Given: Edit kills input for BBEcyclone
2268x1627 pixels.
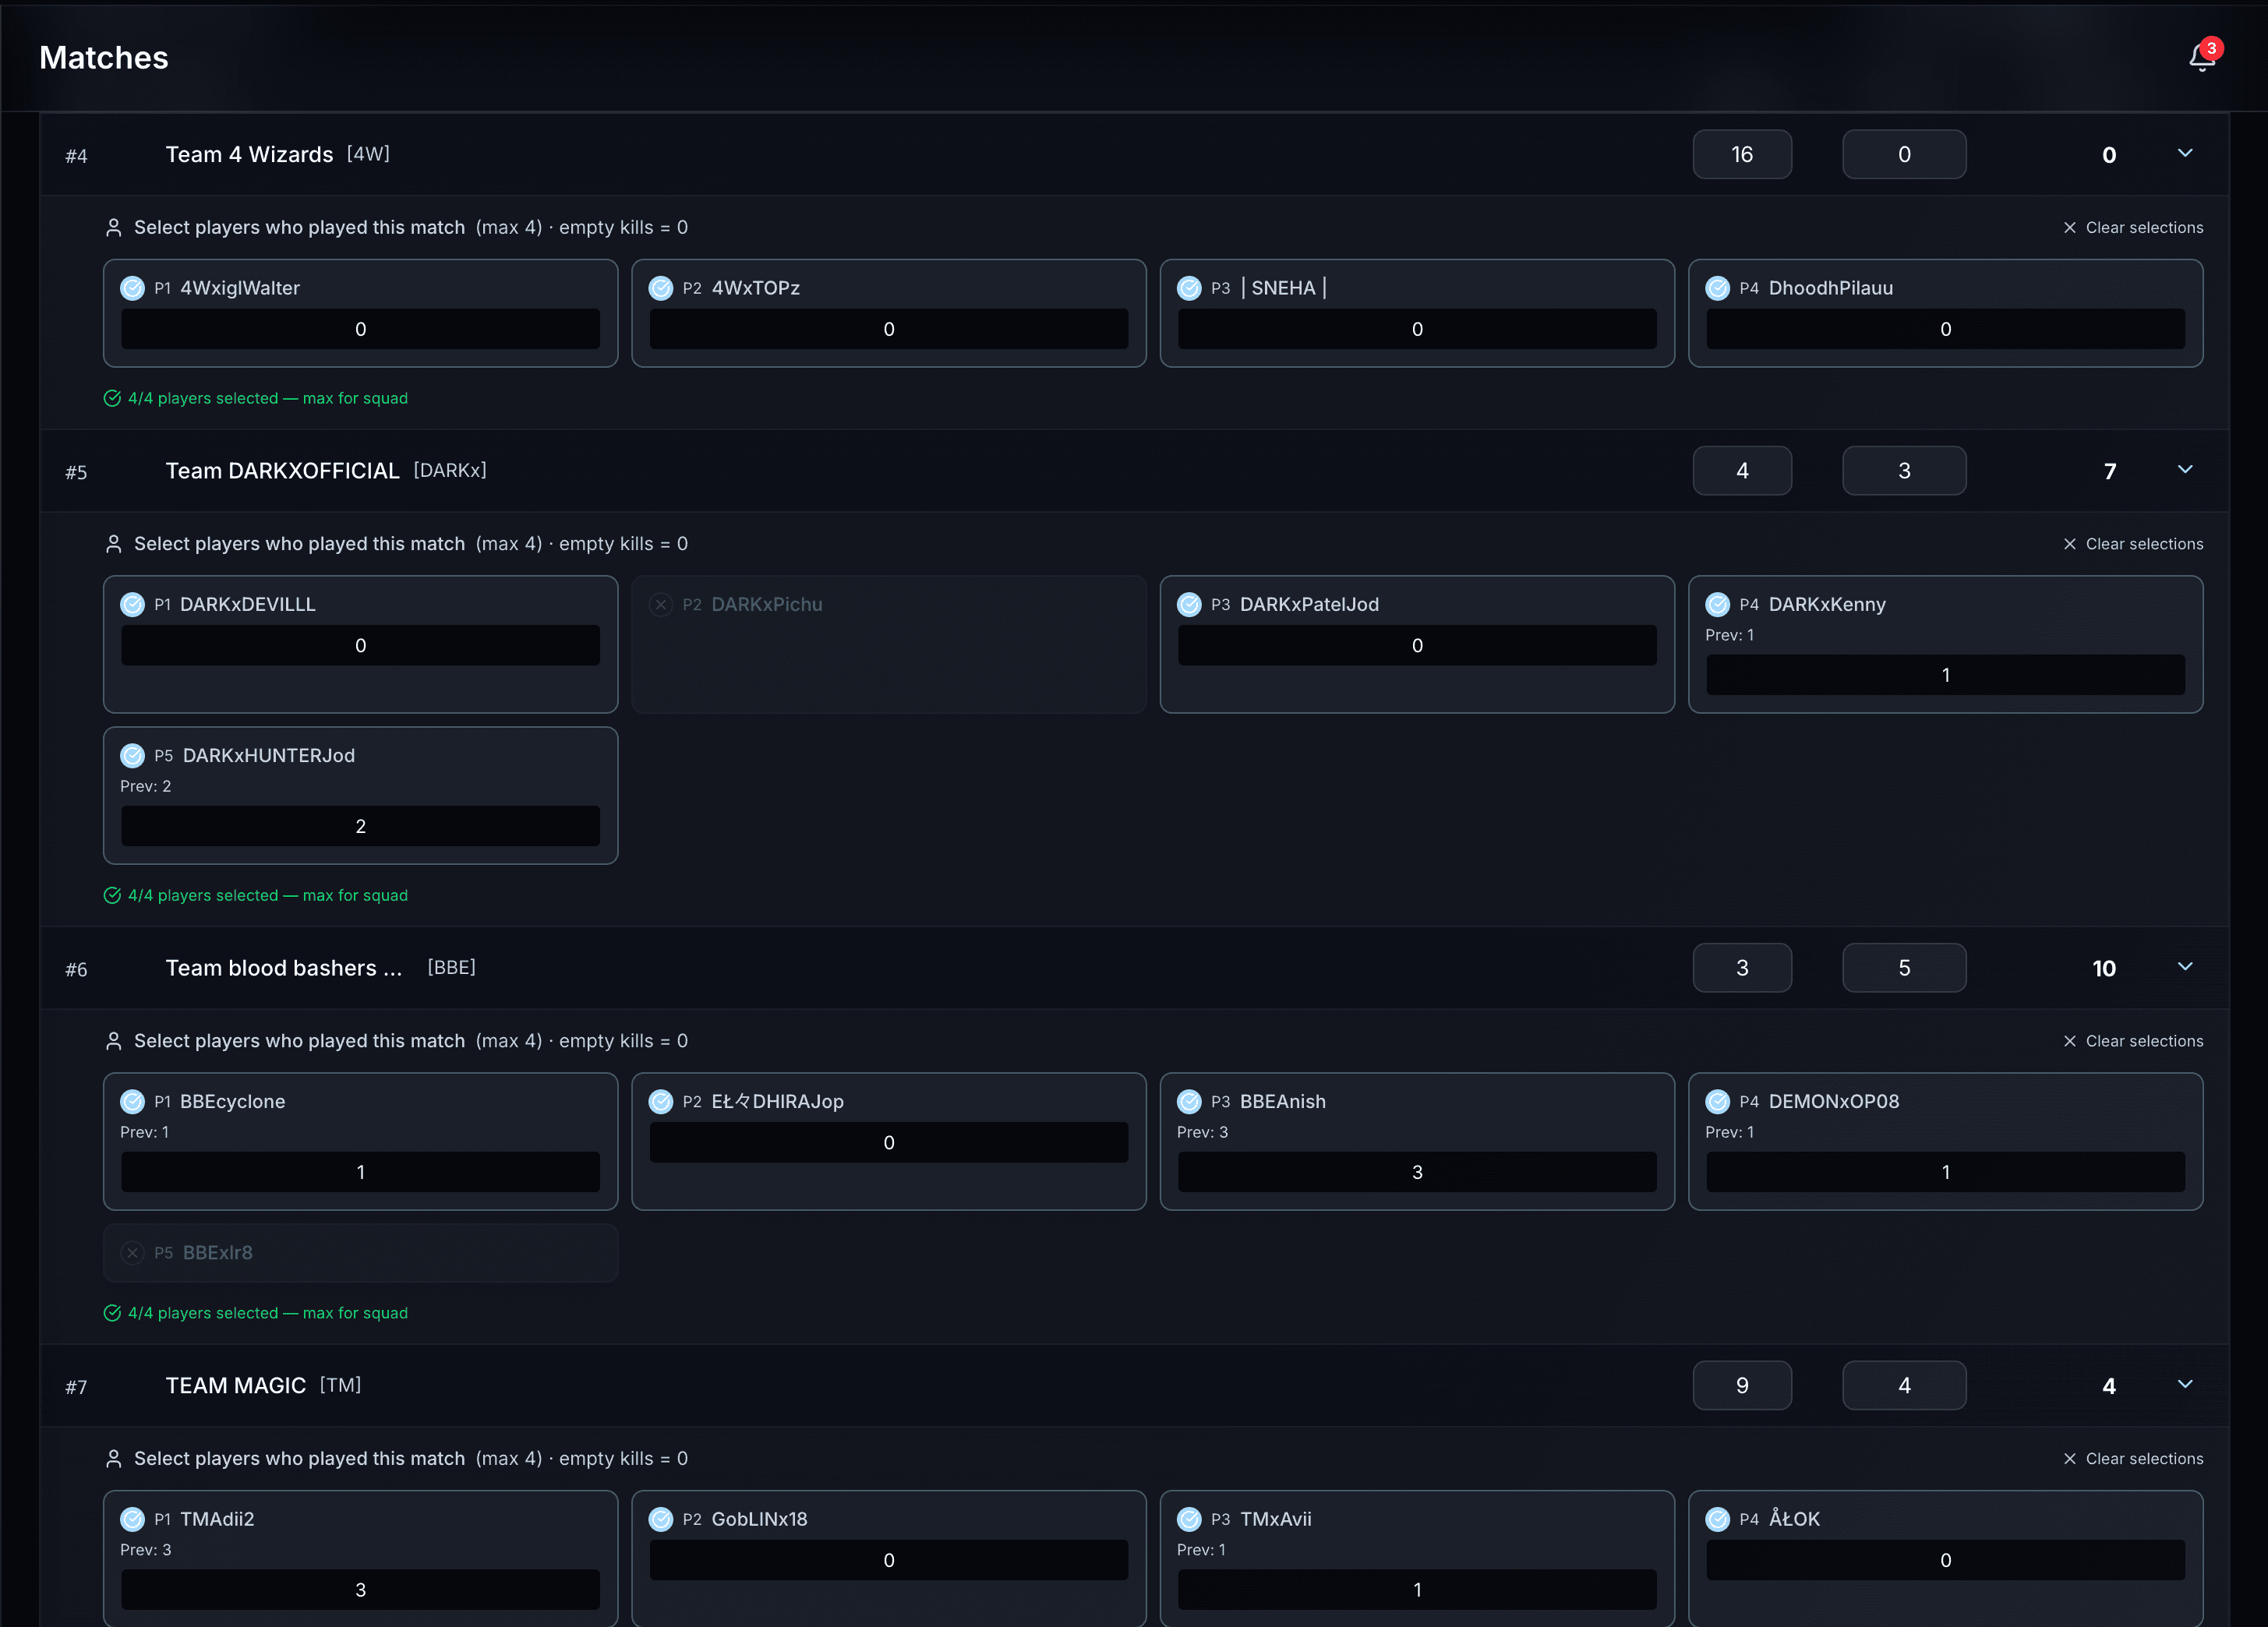Looking at the screenshot, I should click(360, 1172).
